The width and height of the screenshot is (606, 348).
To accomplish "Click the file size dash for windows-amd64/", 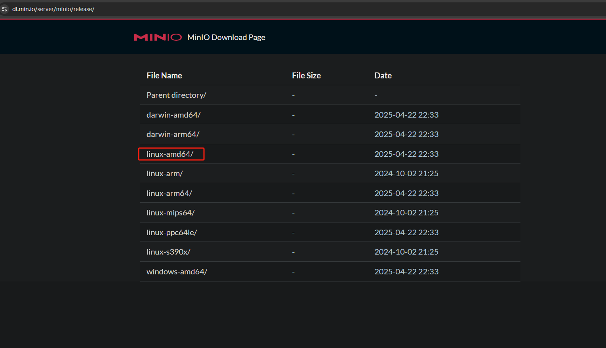I will point(293,272).
